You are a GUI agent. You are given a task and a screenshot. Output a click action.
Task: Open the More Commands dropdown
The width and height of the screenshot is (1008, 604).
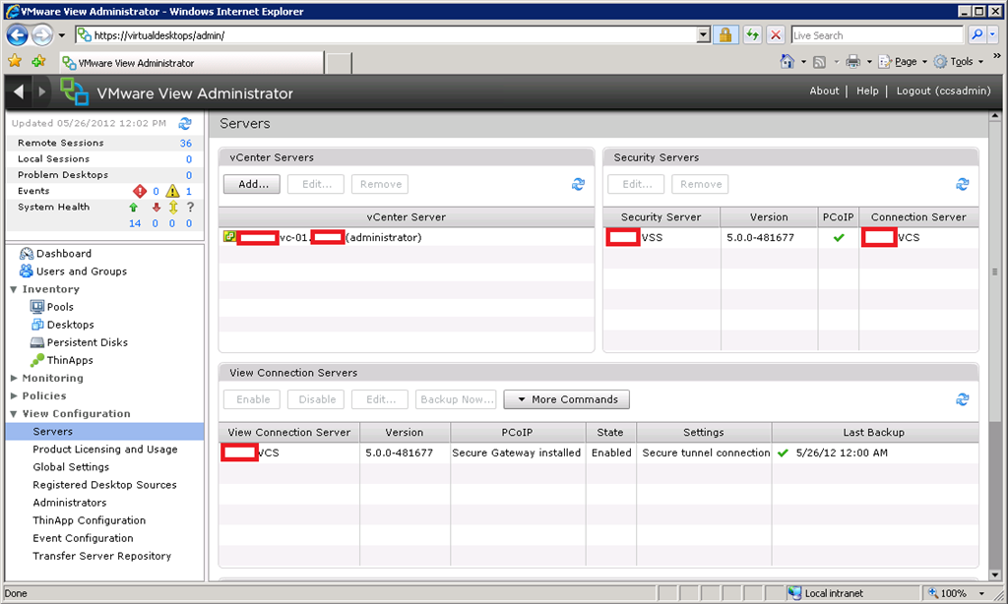(566, 399)
